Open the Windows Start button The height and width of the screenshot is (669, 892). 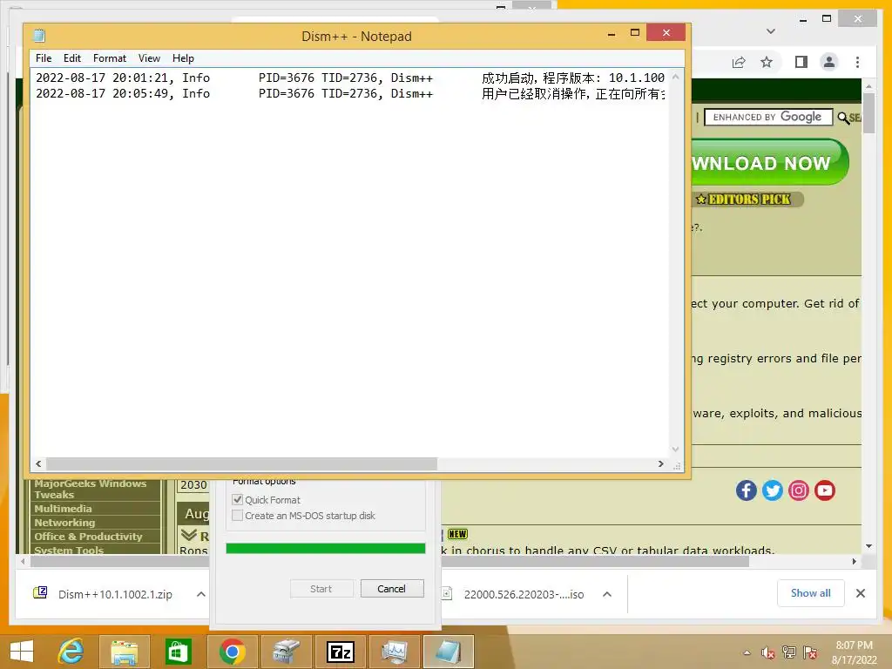tap(22, 652)
